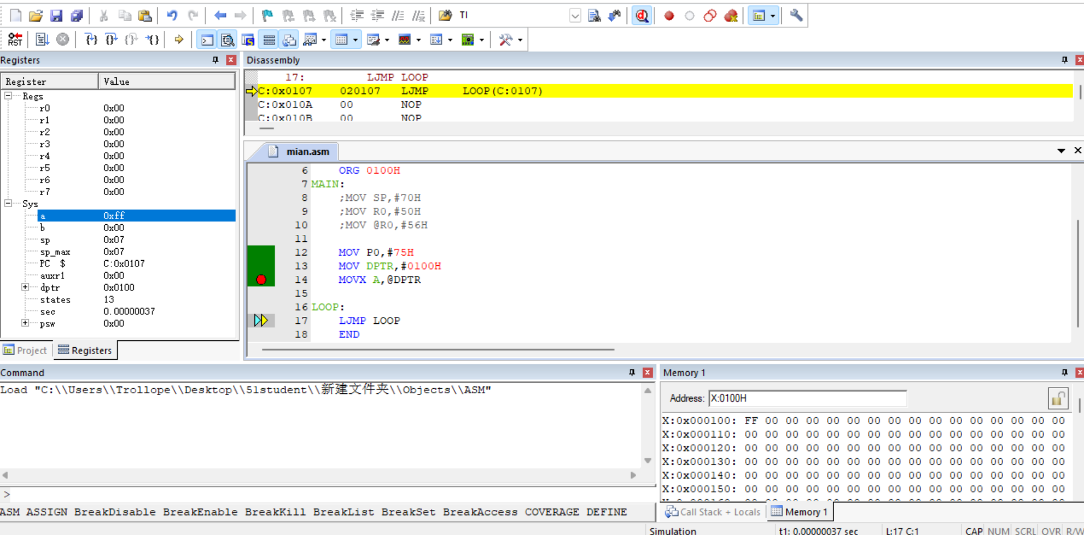Toggle the breakpoint on line 14

261,279
